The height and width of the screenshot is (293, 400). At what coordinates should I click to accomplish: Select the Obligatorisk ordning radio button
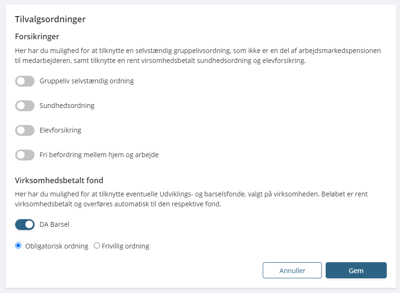tap(18, 246)
